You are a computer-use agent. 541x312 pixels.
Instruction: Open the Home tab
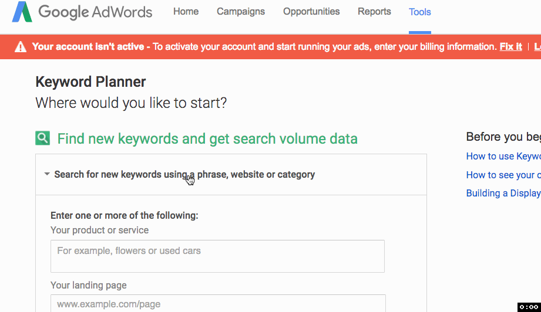point(186,12)
